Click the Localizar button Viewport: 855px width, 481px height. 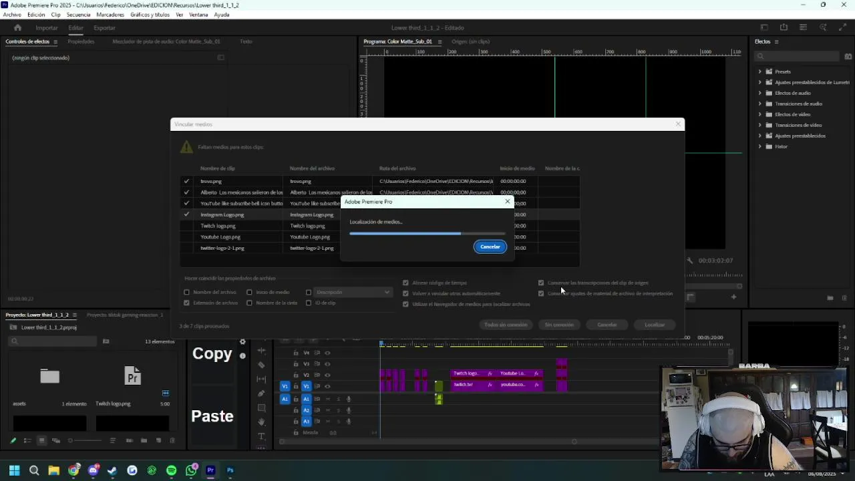[x=655, y=325]
